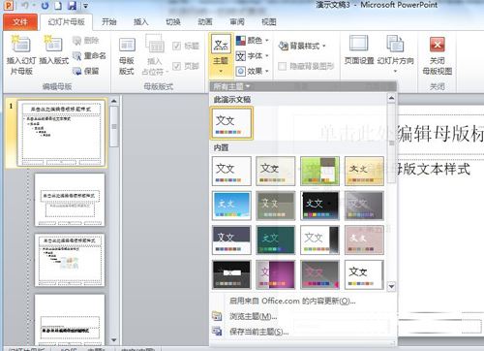Select the current presentation theme thumbnail
The width and height of the screenshot is (484, 351).
click(231, 123)
